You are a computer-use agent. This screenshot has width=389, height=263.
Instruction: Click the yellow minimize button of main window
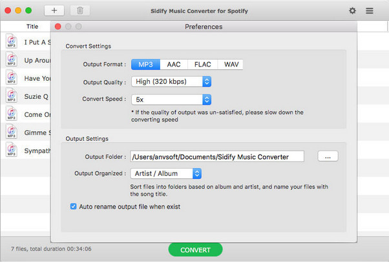click(18, 10)
